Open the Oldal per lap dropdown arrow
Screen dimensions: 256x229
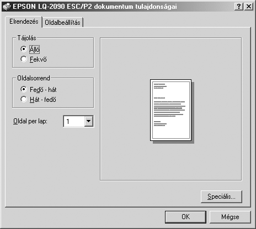(x=88, y=121)
